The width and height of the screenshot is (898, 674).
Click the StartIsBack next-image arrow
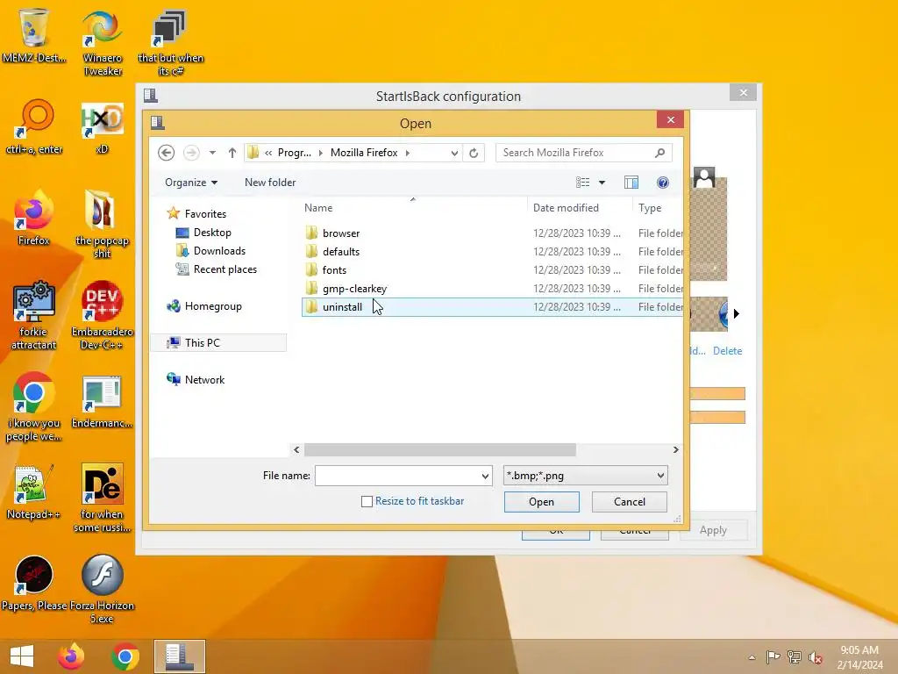pos(736,313)
